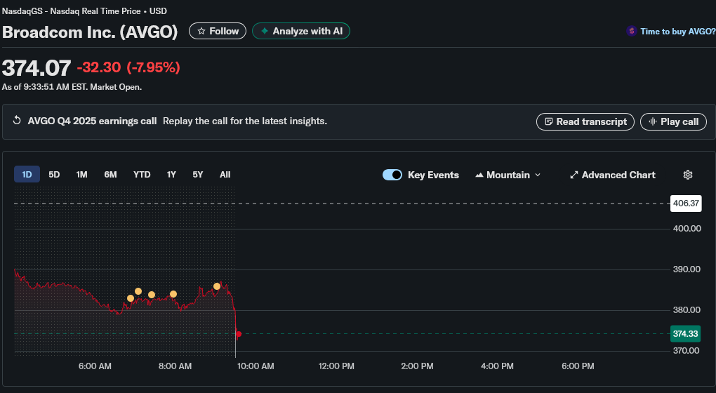Select the 1Y time range
This screenshot has height=393, width=716.
click(x=171, y=174)
